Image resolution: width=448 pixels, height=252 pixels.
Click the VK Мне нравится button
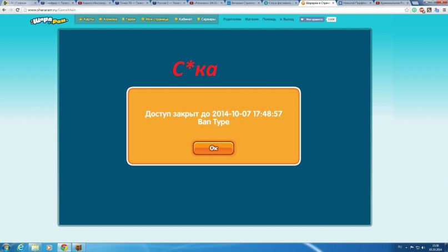click(312, 19)
